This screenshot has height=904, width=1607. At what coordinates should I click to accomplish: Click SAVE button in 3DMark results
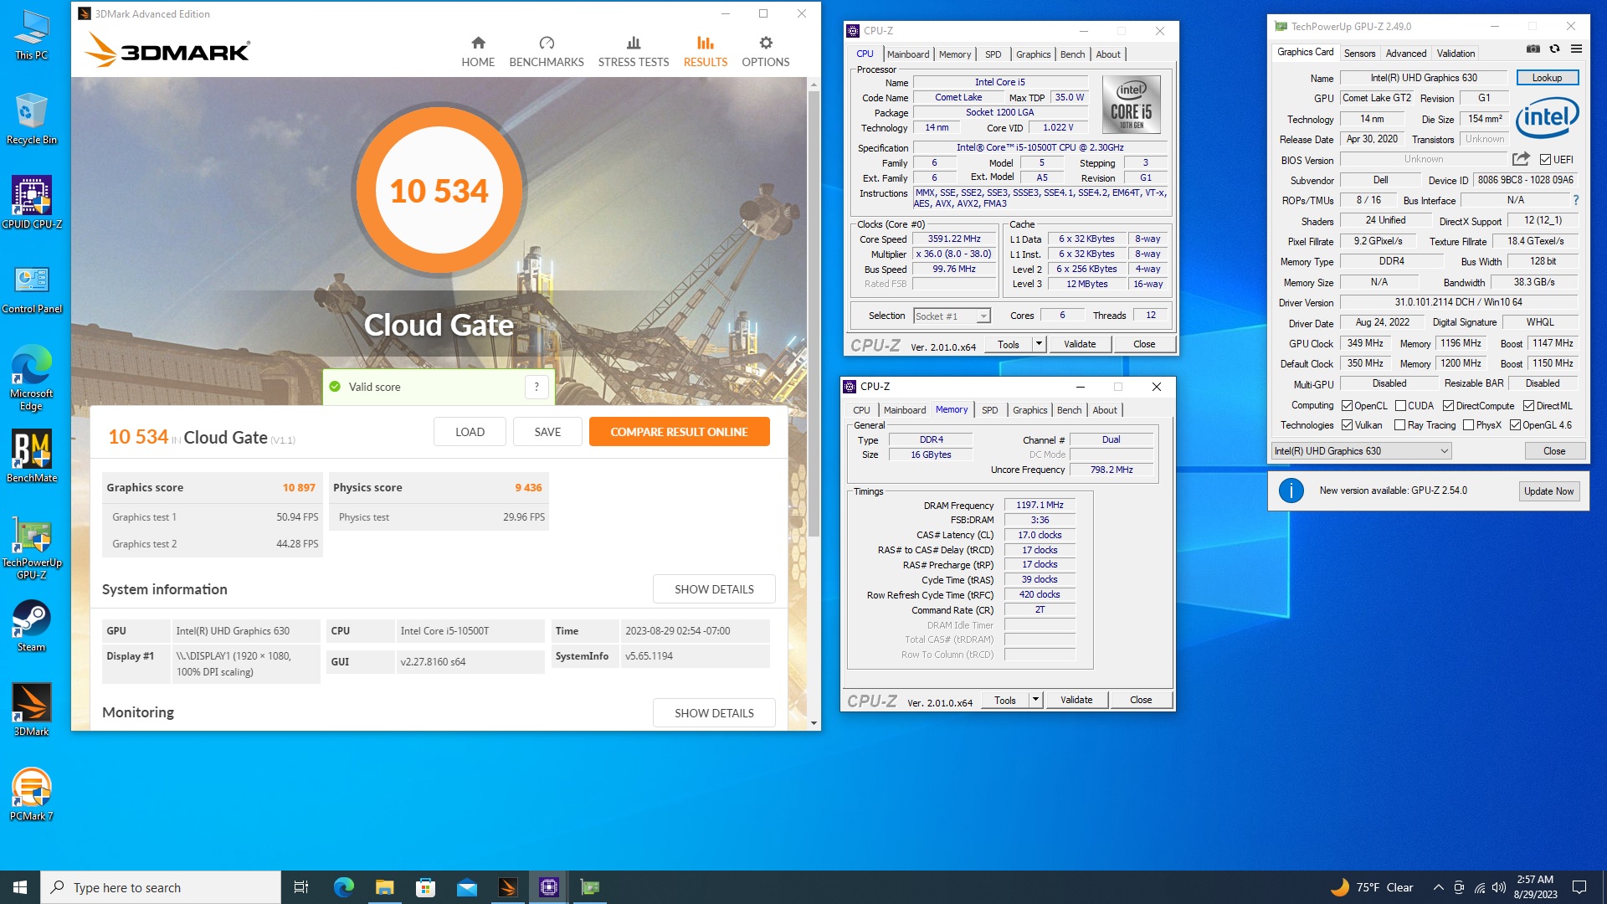pos(547,432)
